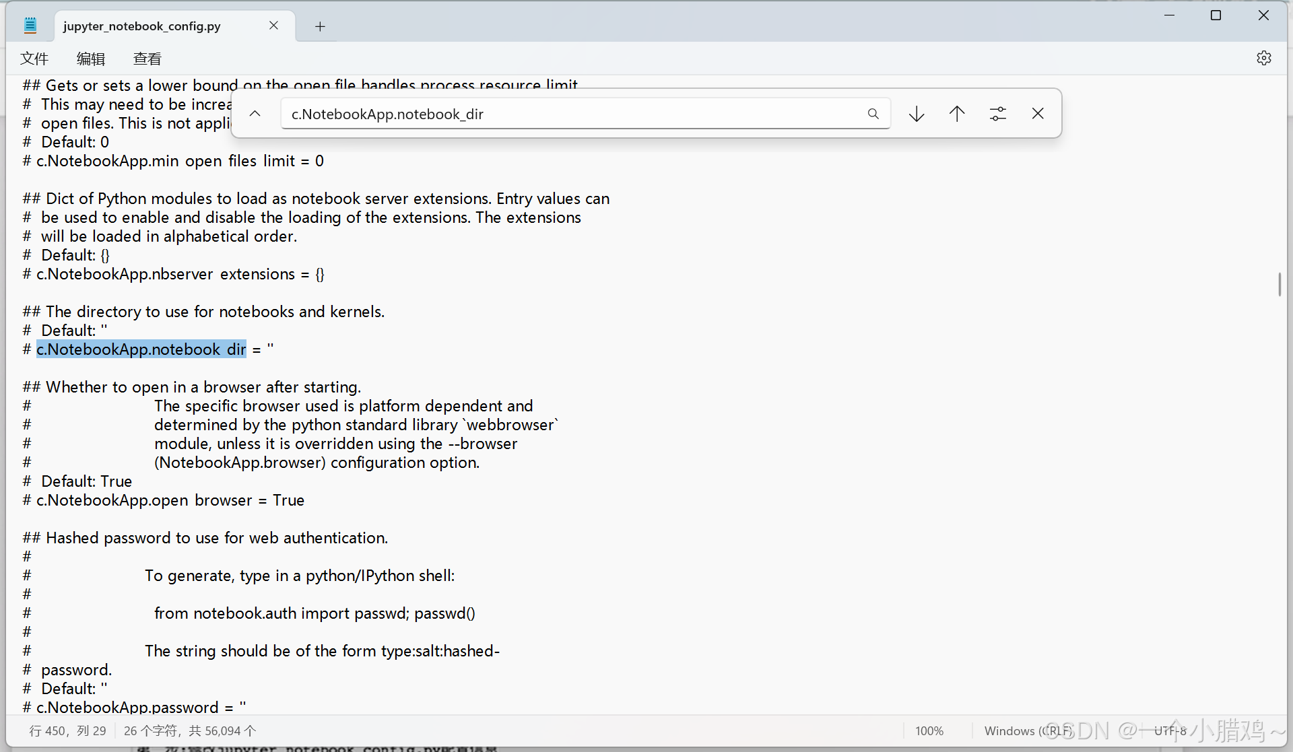Open Notepad settings gear
This screenshot has width=1293, height=752.
[1264, 58]
